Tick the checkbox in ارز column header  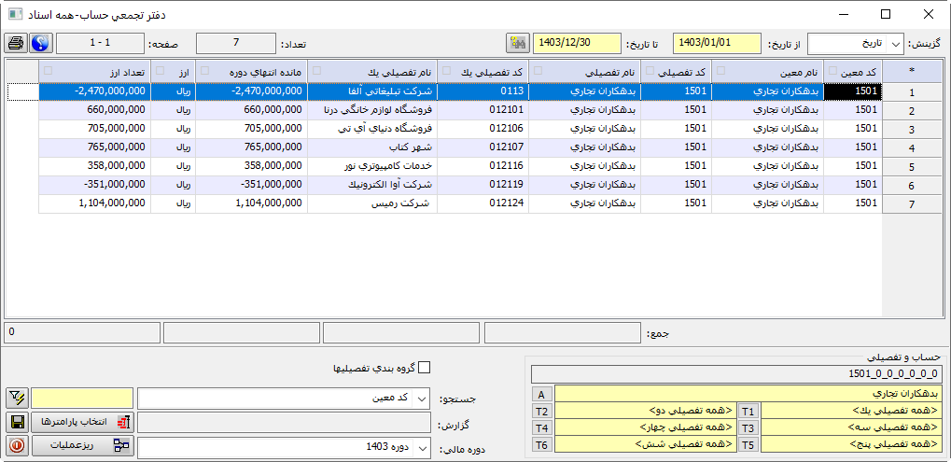160,70
